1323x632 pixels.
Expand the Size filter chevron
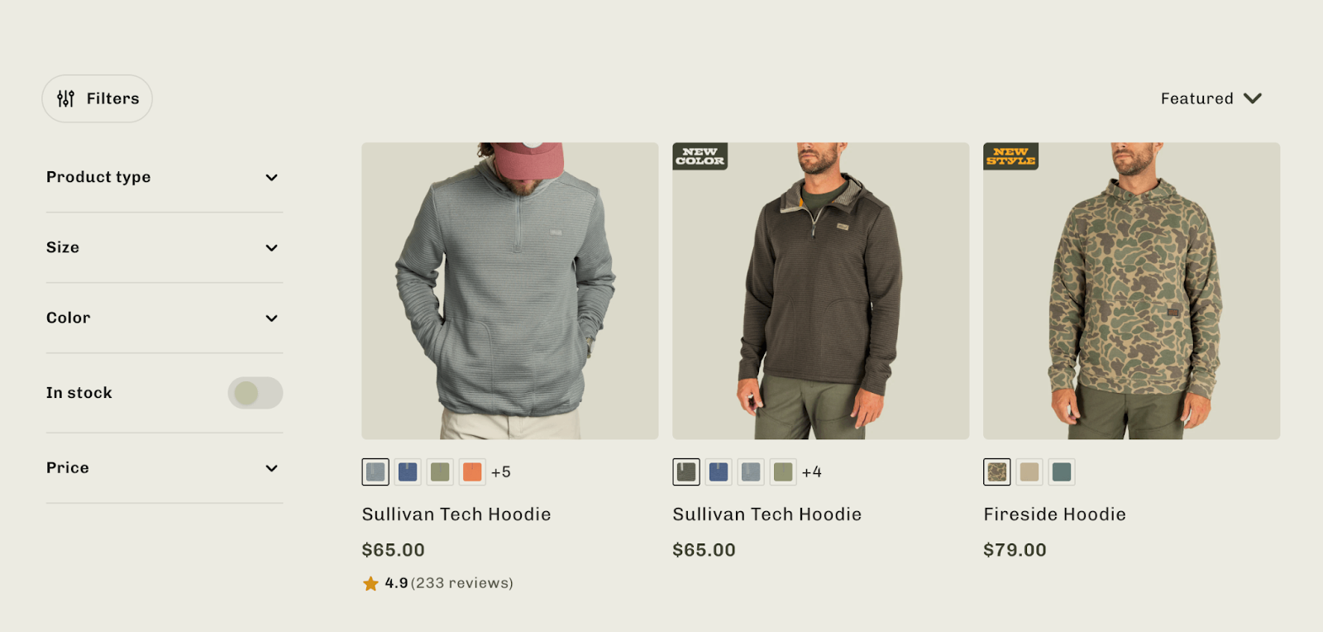coord(271,248)
